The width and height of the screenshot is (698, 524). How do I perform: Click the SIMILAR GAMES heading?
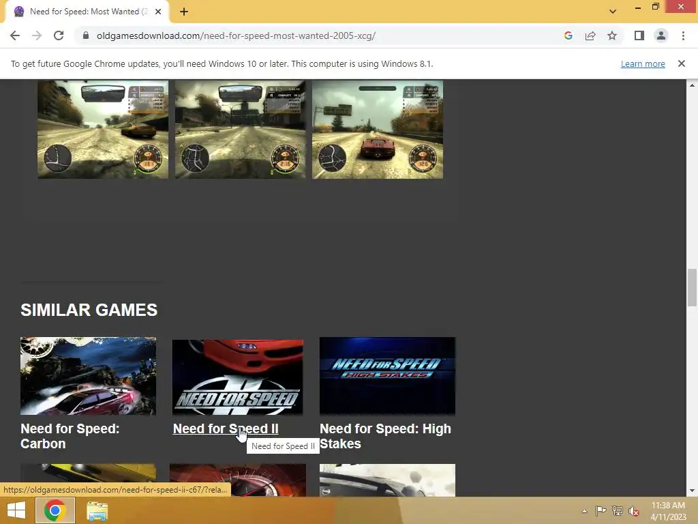coord(89,310)
